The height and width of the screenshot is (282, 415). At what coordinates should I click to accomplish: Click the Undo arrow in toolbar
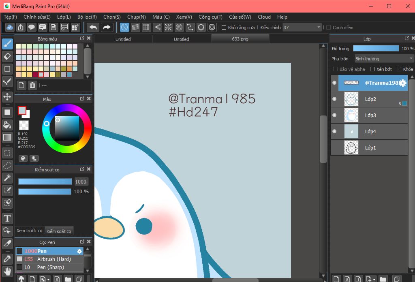point(93,27)
